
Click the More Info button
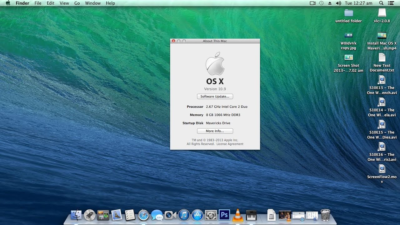[215, 131]
